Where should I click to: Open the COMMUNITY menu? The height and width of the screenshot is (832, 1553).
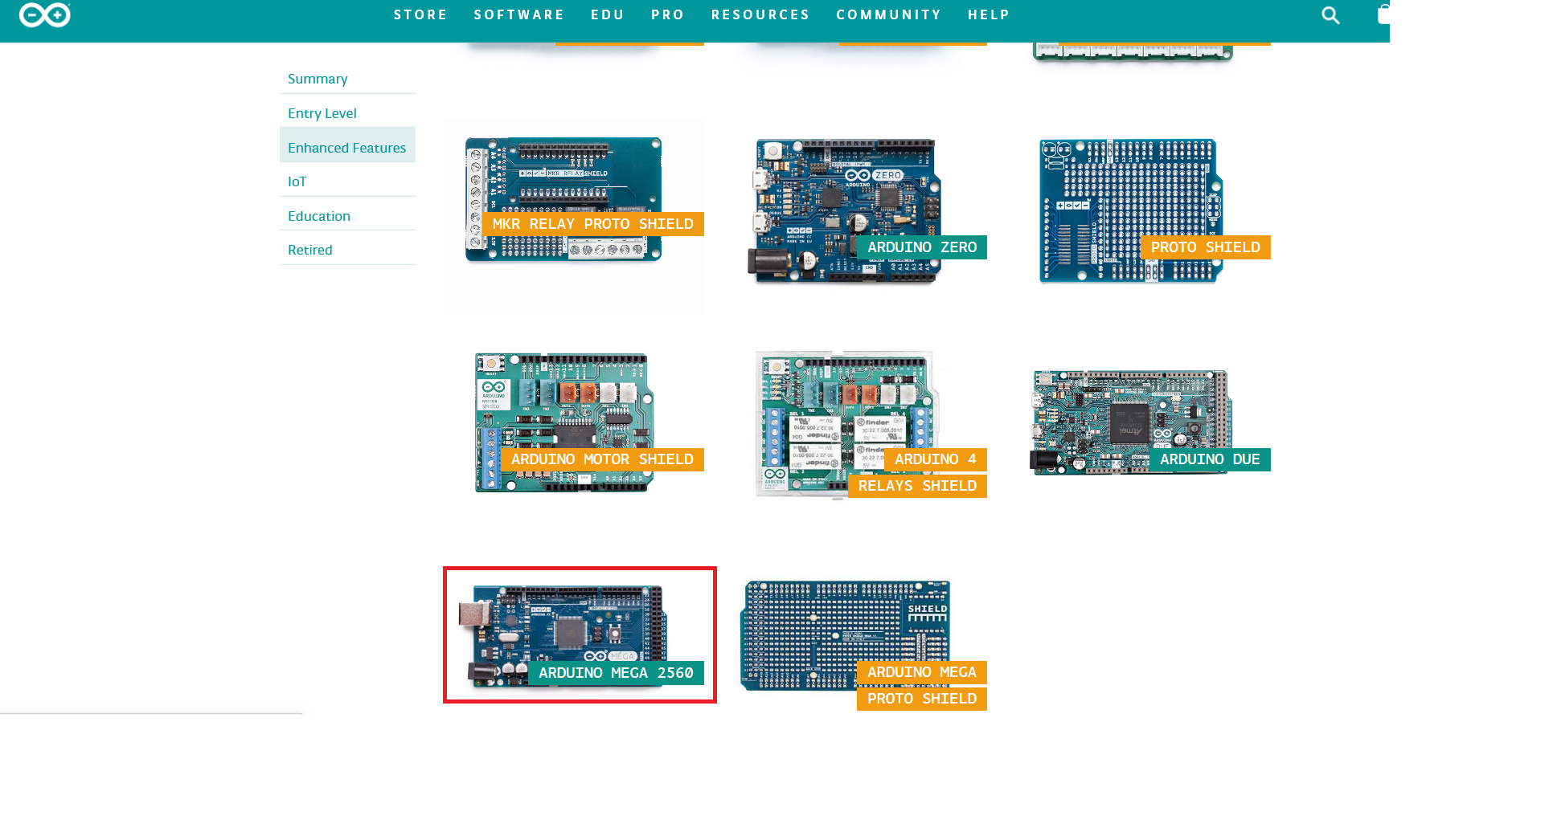[889, 14]
